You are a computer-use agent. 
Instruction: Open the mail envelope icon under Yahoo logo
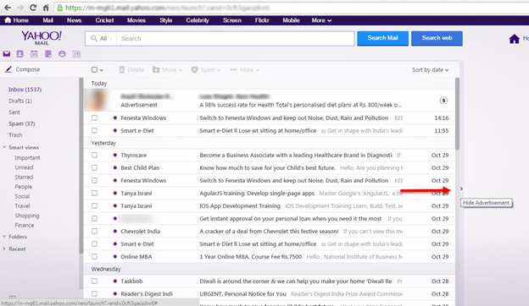tap(7, 54)
